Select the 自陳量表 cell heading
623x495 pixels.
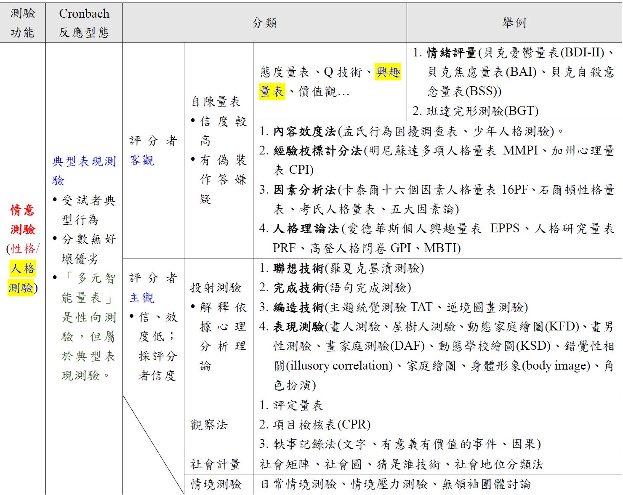click(216, 101)
